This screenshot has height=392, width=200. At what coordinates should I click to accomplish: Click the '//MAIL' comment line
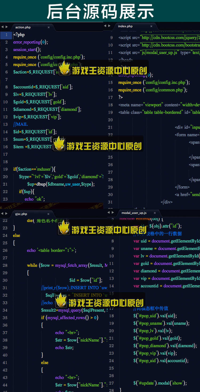coord(21,124)
